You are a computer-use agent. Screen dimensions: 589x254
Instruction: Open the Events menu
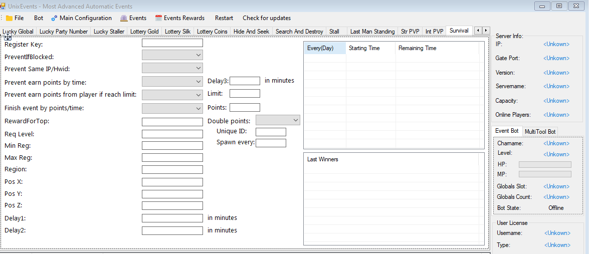click(x=133, y=18)
